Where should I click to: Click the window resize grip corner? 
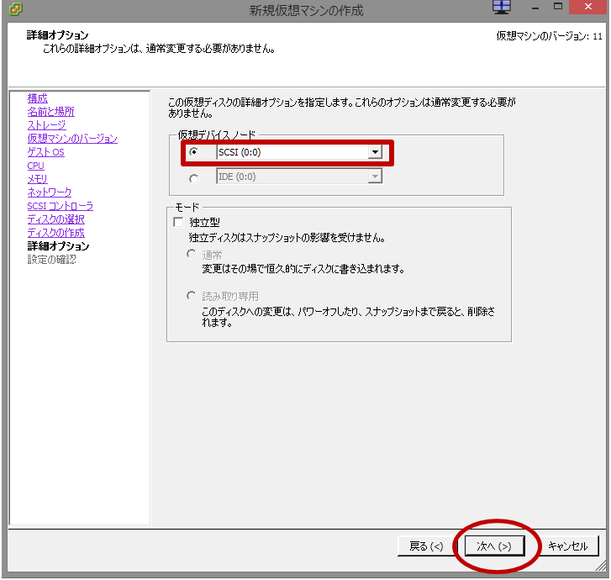601,567
